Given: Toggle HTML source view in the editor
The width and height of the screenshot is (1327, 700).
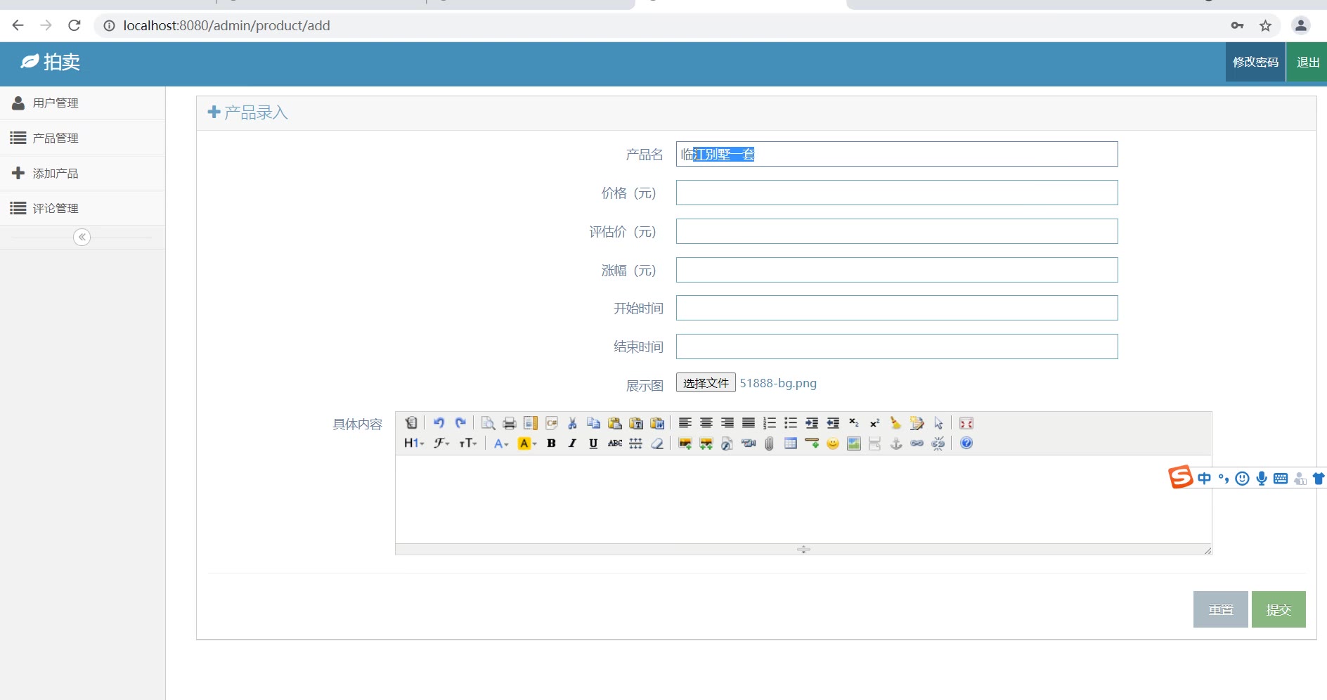Looking at the screenshot, I should pos(411,423).
